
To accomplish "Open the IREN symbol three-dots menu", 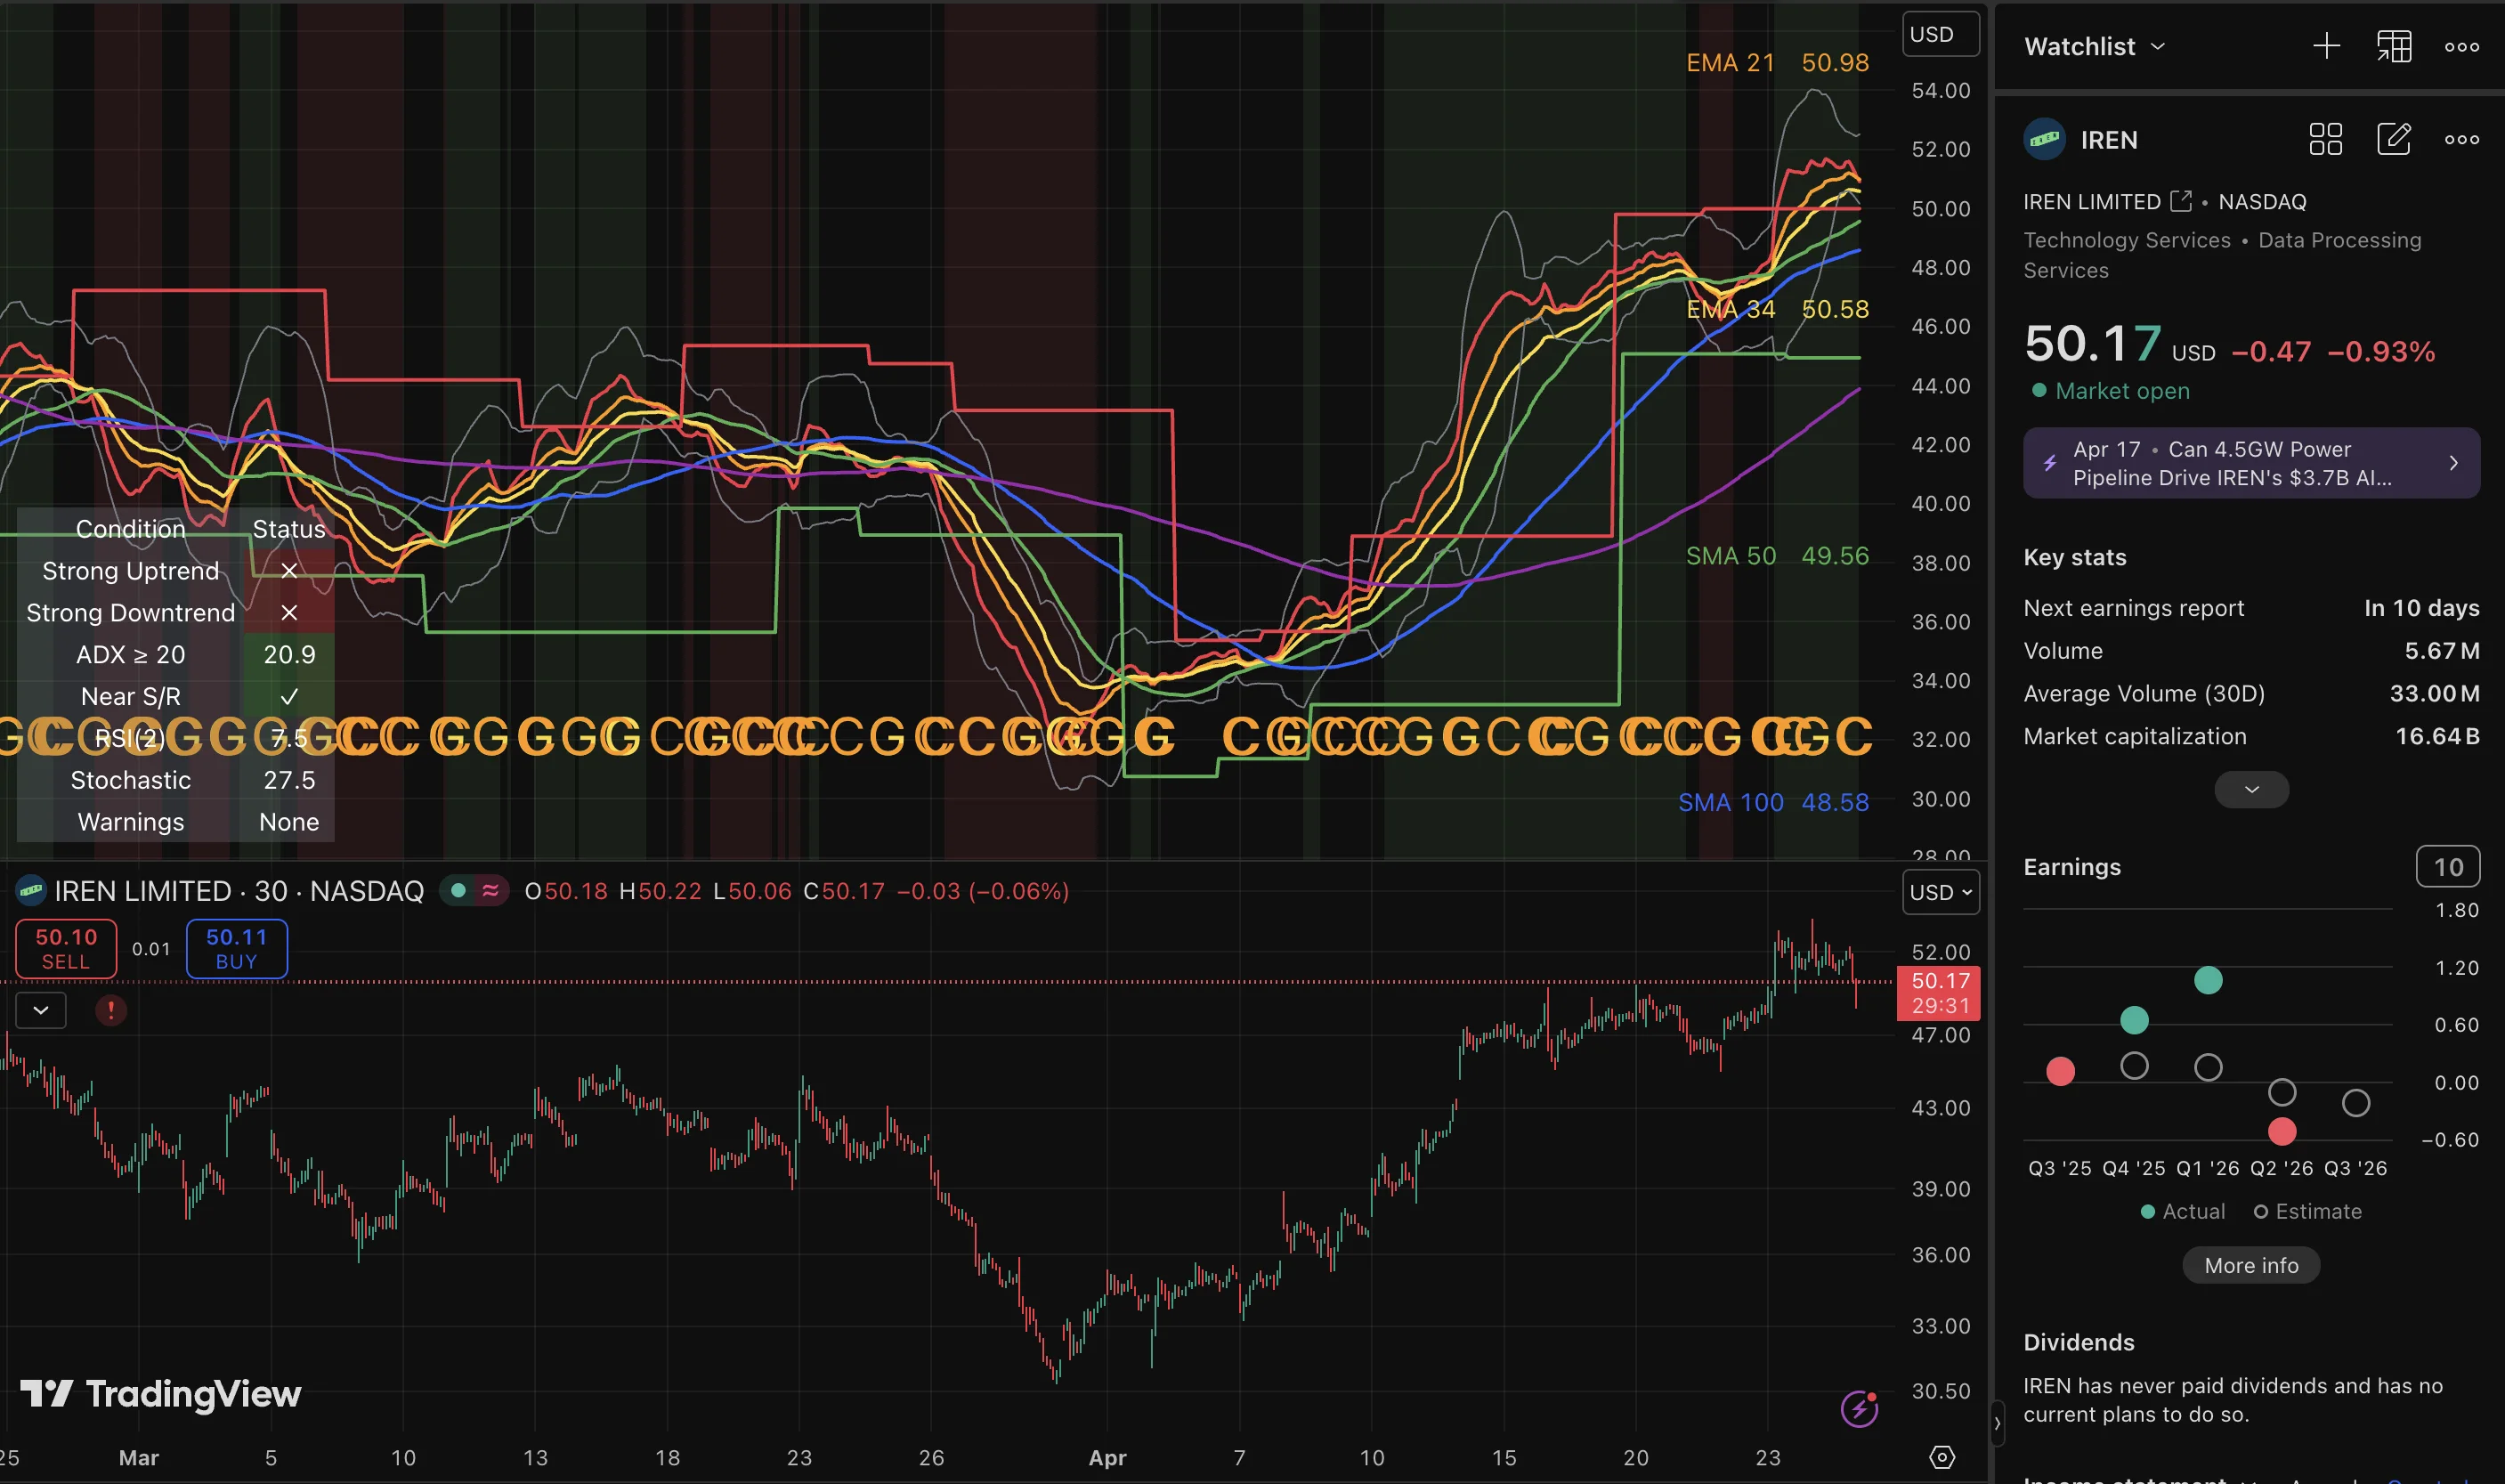I will (x=2461, y=139).
